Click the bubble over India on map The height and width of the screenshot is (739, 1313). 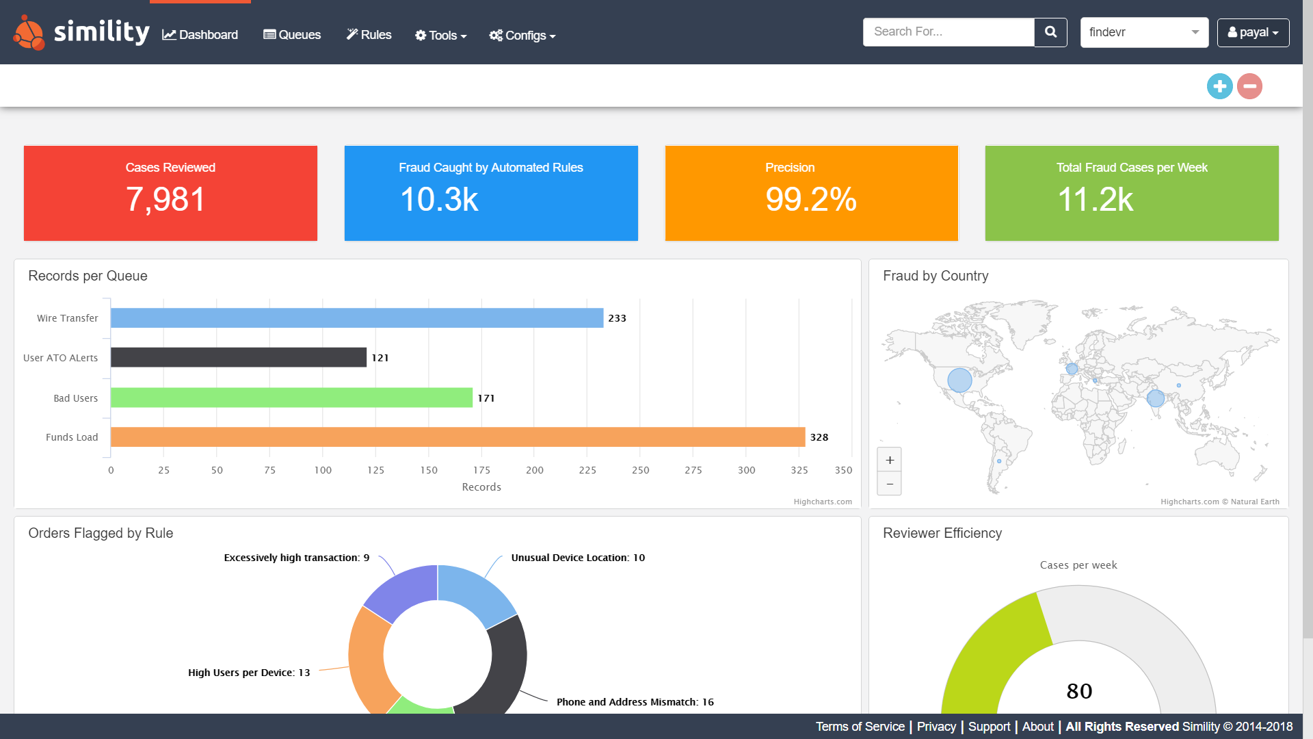pos(1156,398)
